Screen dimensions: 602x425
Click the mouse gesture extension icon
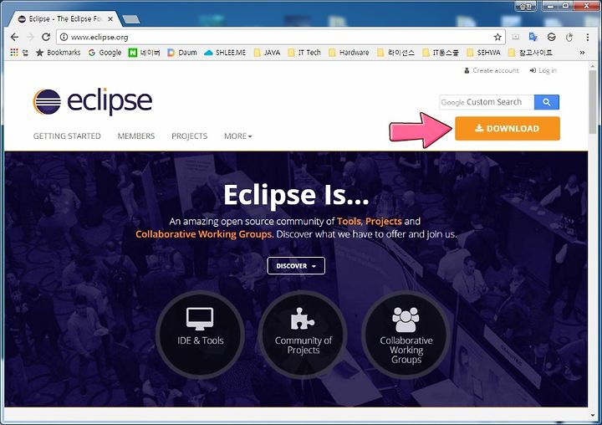pos(569,37)
